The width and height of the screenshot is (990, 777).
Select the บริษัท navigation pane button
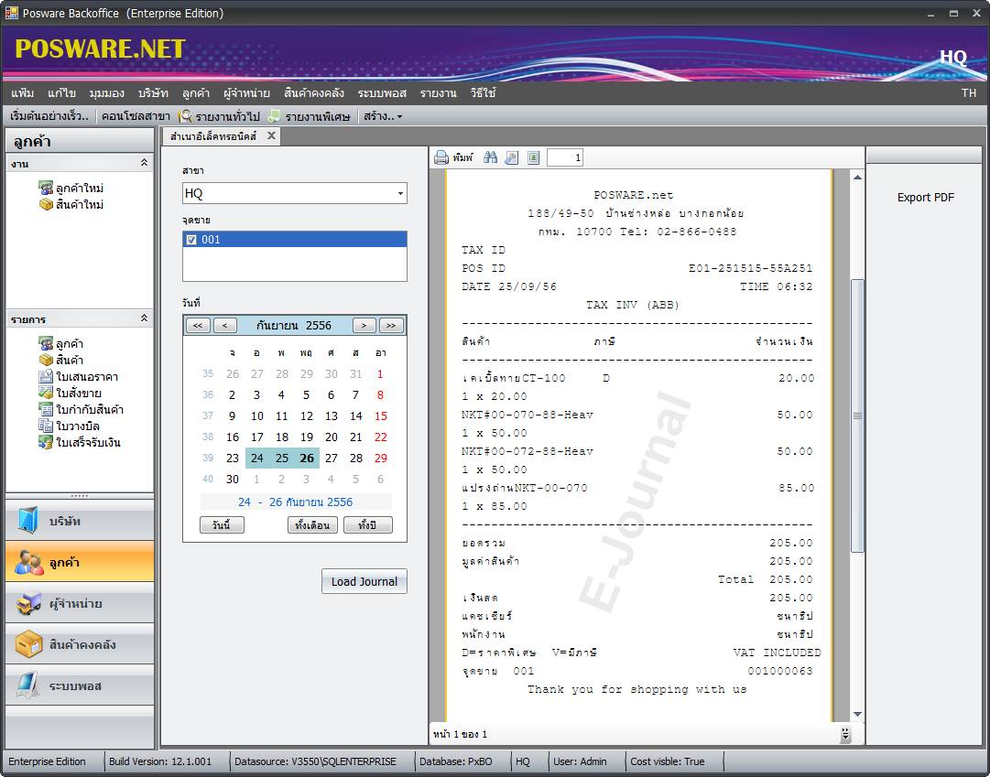(80, 521)
